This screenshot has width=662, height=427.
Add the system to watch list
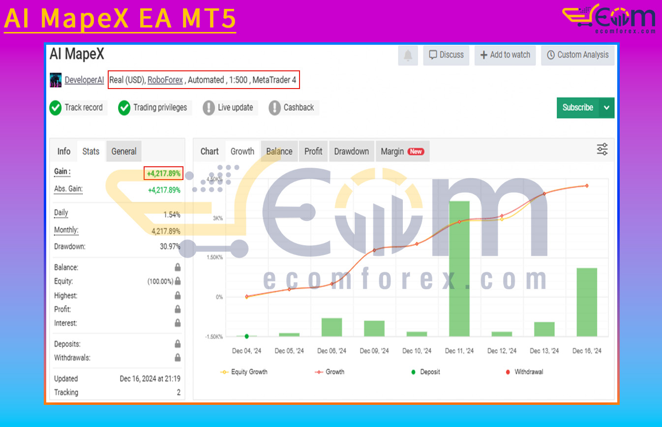point(505,55)
